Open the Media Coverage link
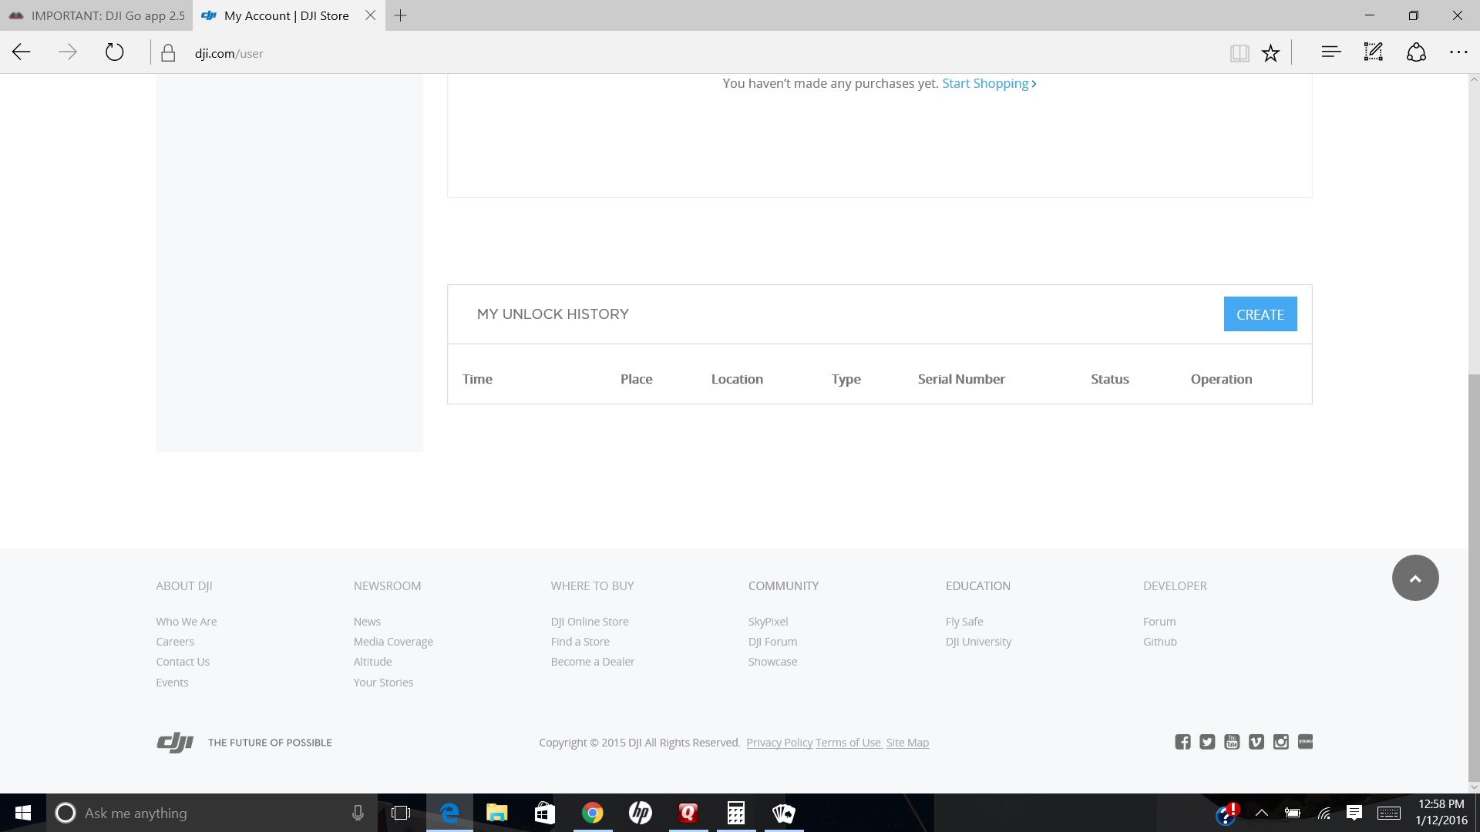Viewport: 1480px width, 832px height. (x=393, y=642)
